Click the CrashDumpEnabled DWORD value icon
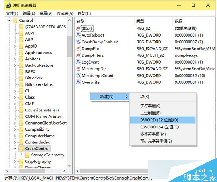The image size is (217, 182). 78,42
